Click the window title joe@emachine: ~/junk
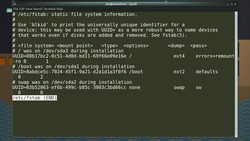The width and height of the screenshot is (250, 141). (x=121, y=4)
